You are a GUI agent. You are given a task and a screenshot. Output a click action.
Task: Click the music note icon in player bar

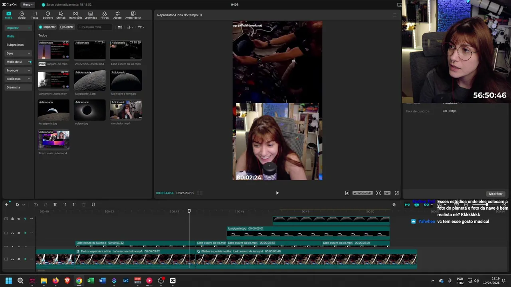(347, 193)
